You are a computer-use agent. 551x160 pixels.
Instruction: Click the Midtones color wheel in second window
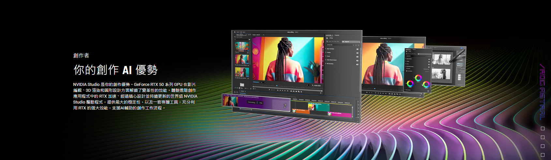tap(418, 78)
